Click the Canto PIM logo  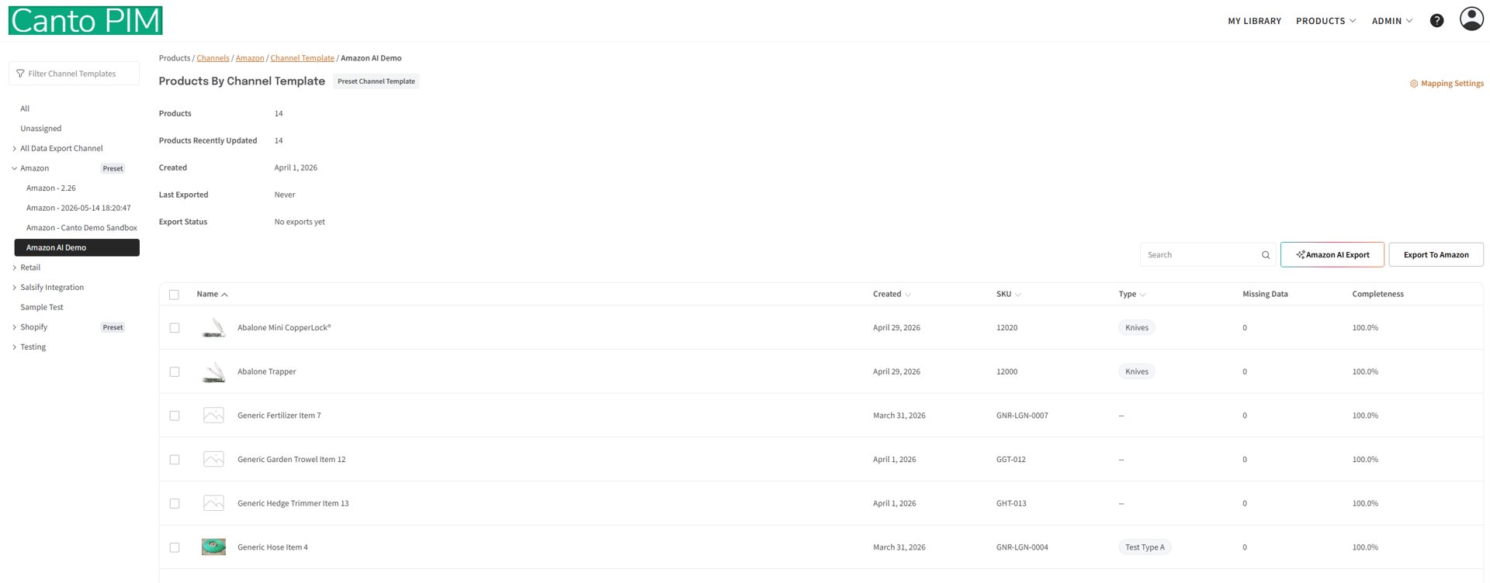[85, 20]
